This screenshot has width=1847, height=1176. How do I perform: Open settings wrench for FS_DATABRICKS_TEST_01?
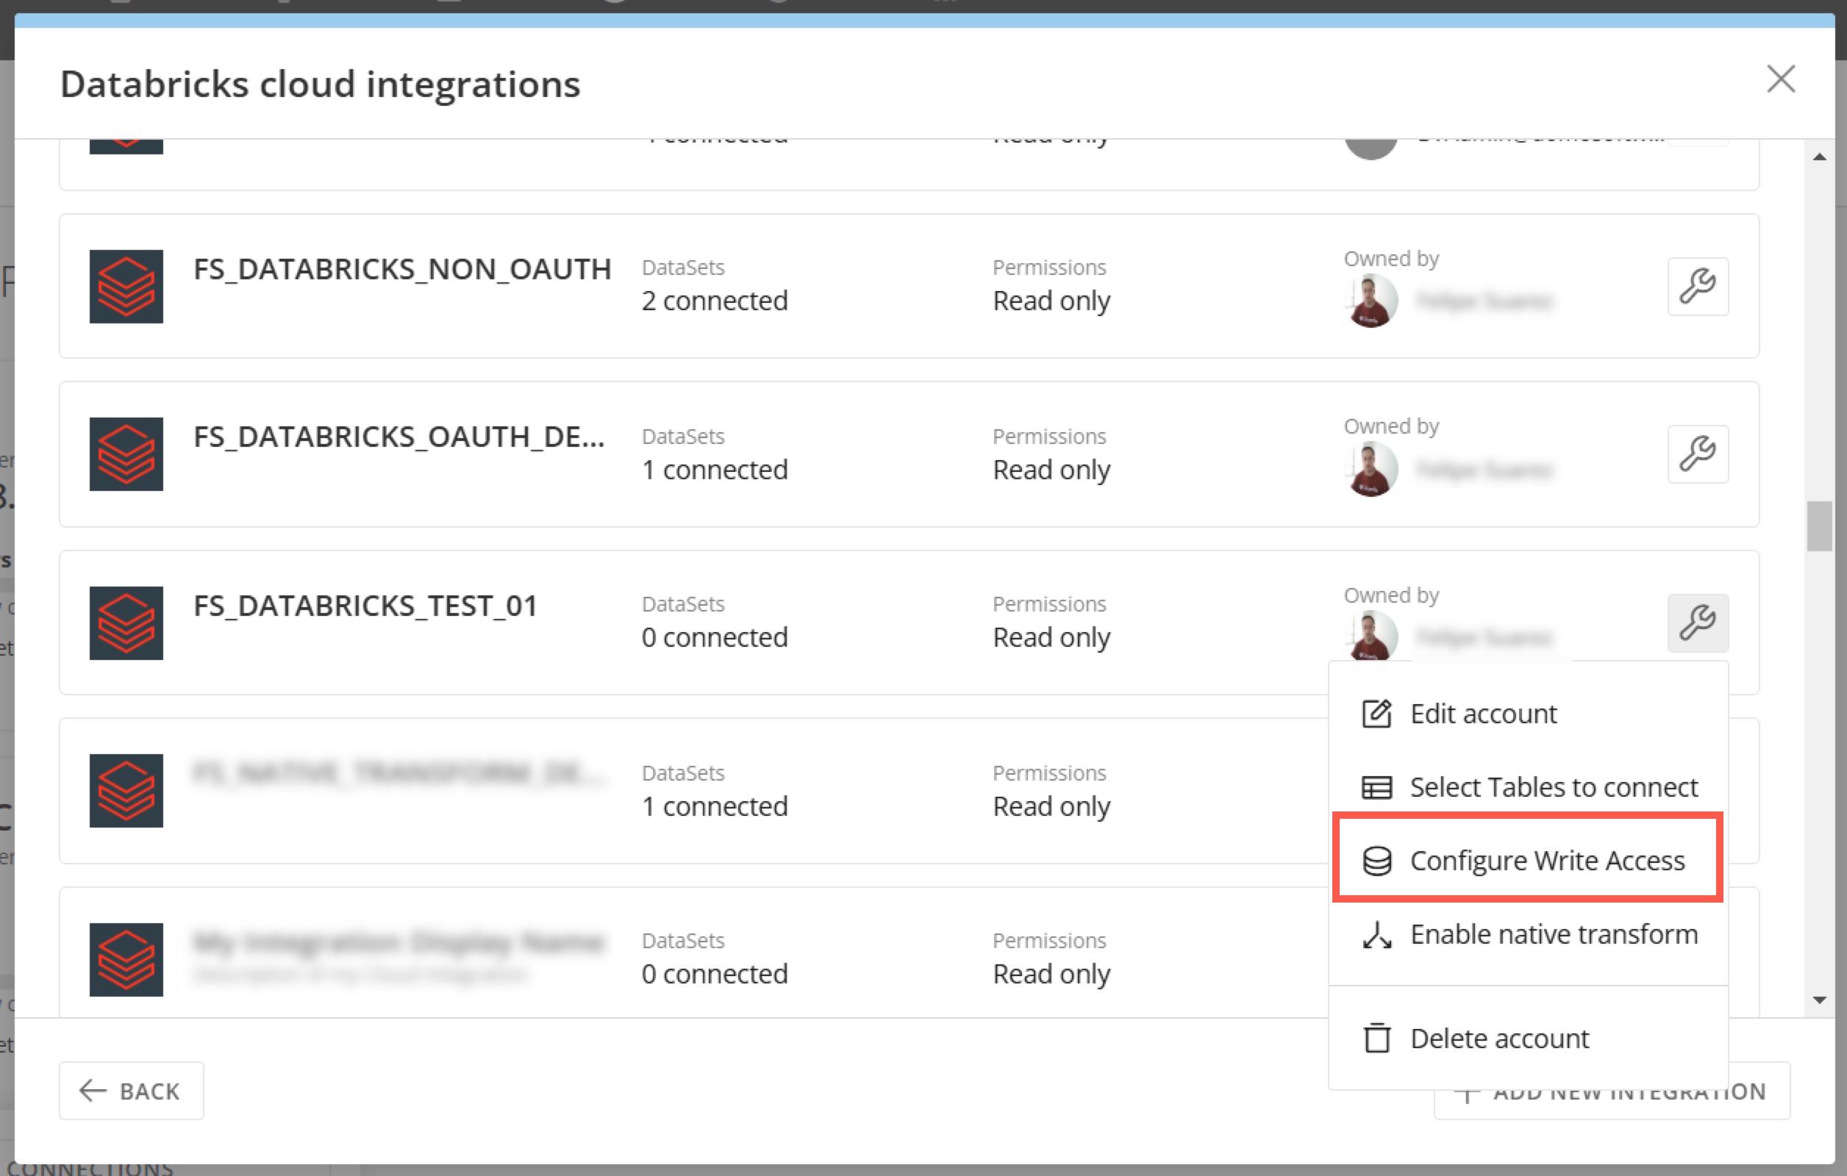[1698, 623]
